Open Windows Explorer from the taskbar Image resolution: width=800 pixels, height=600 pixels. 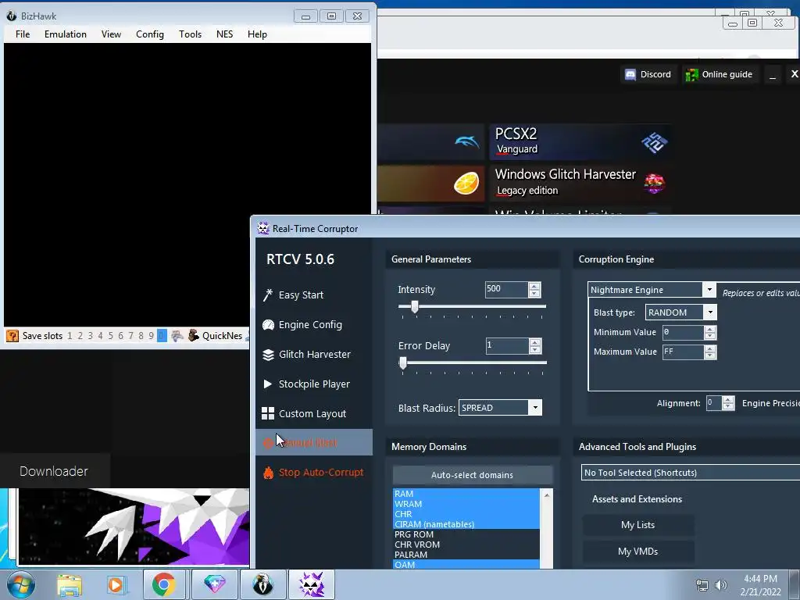[69, 584]
